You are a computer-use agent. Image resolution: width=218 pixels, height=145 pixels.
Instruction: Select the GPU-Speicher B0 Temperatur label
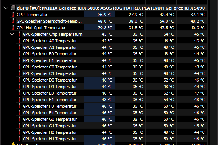click(x=50, y=54)
